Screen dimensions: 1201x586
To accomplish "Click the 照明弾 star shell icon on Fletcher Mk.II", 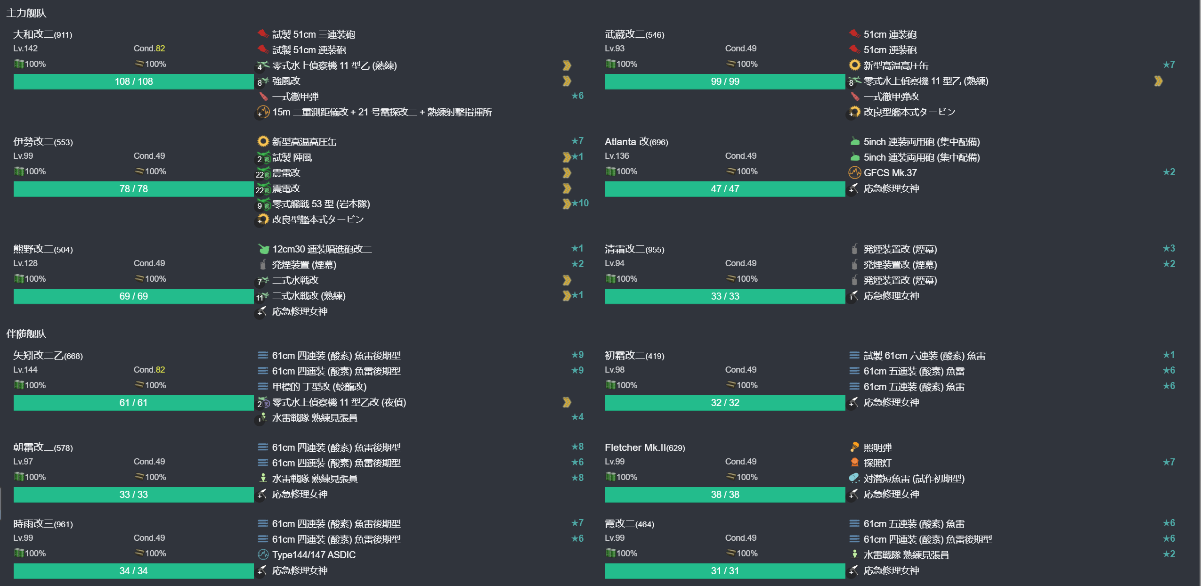I will [x=854, y=448].
